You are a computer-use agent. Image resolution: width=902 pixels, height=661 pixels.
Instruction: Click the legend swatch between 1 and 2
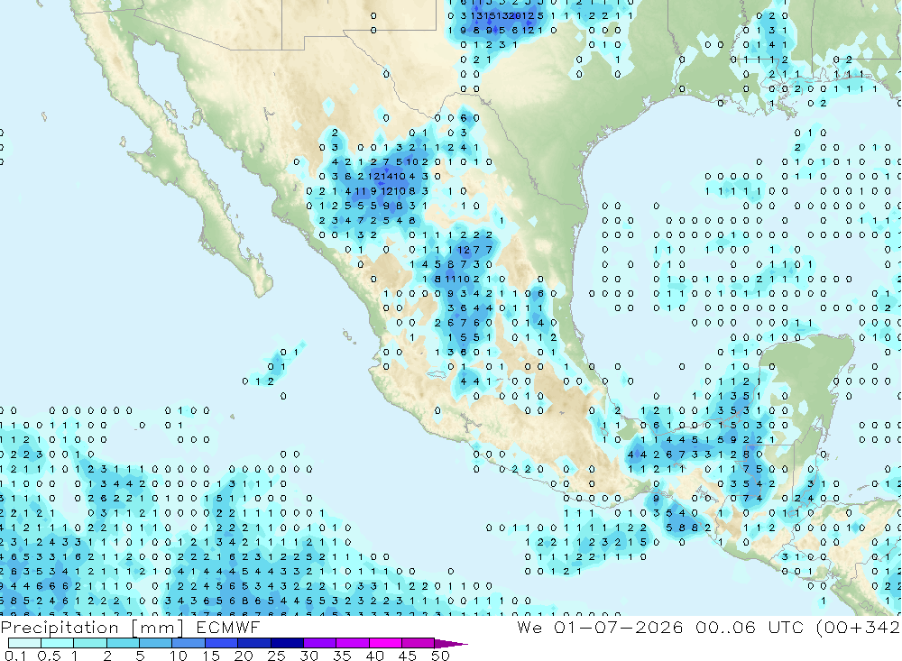point(89,643)
